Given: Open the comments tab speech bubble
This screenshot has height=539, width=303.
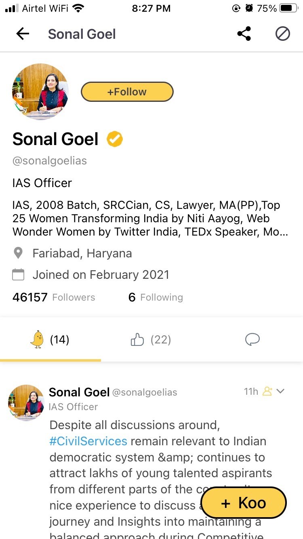Looking at the screenshot, I should (x=253, y=339).
